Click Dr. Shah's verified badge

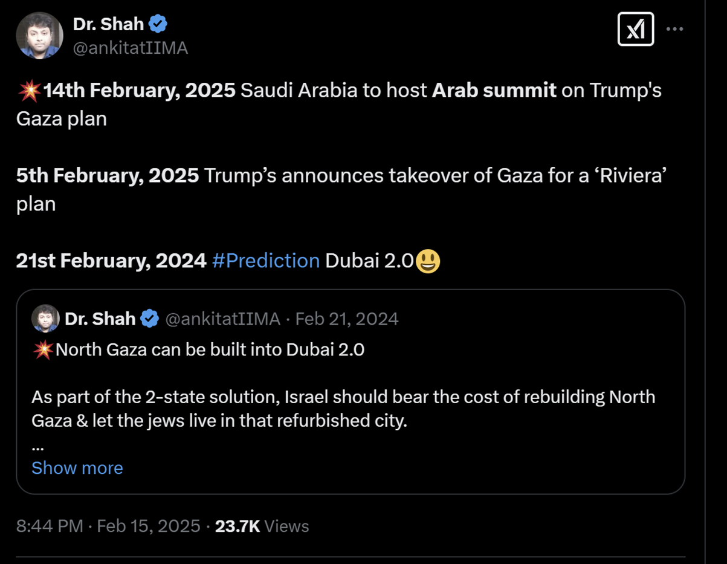(158, 24)
